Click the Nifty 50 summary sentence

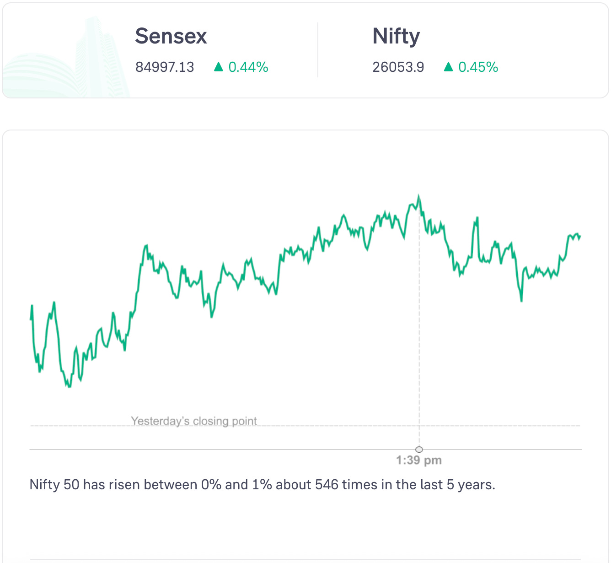(263, 484)
